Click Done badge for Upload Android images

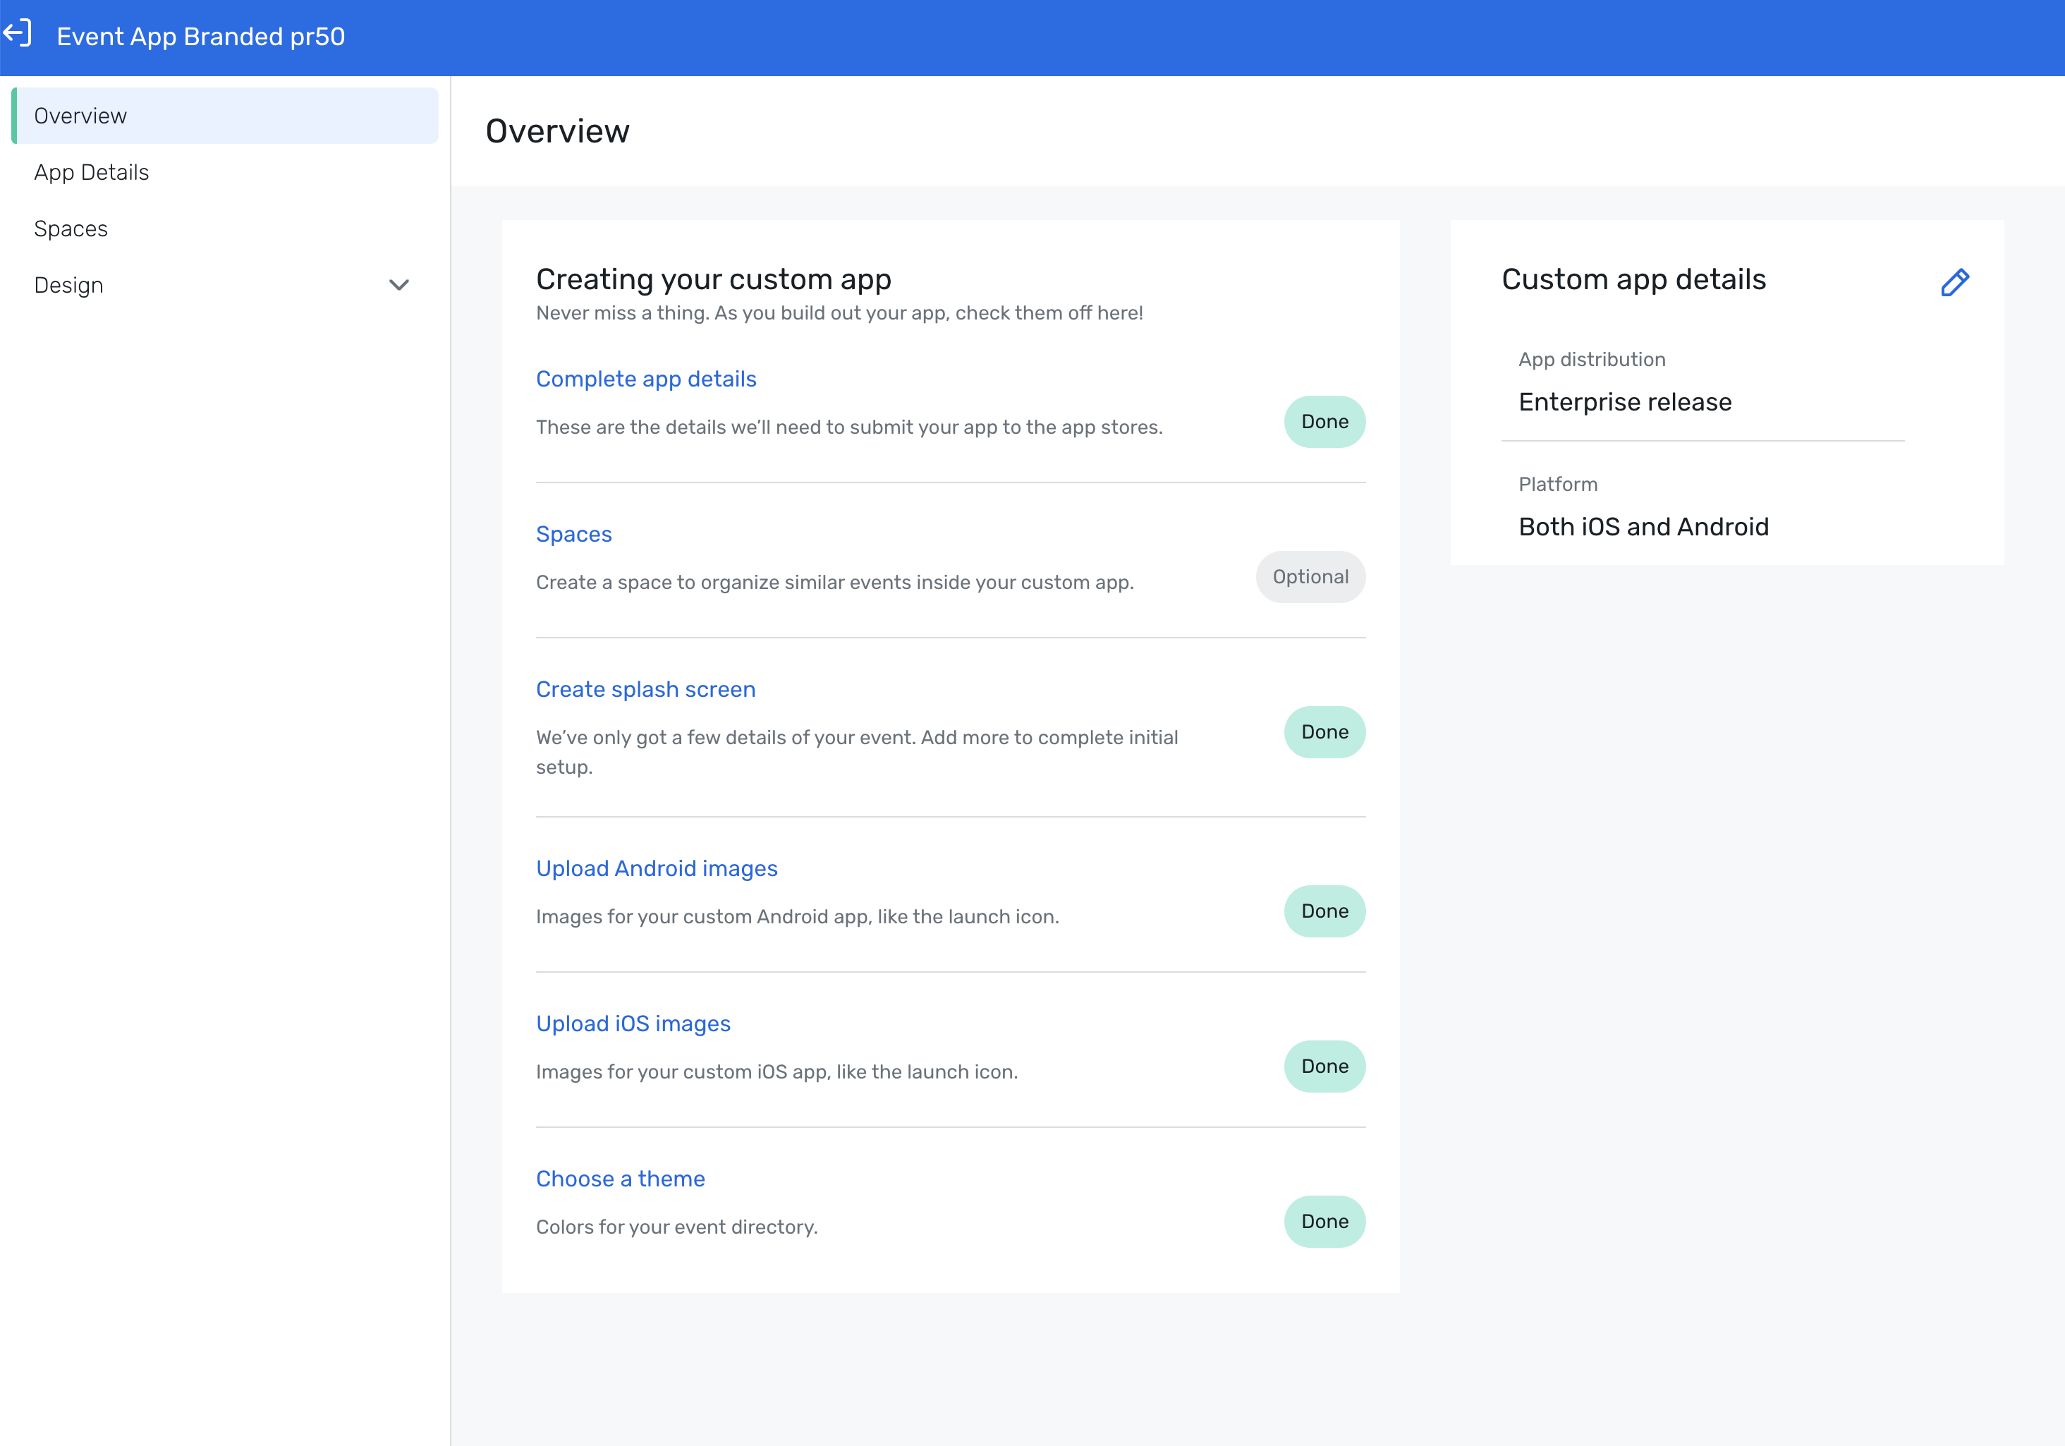[1324, 911]
